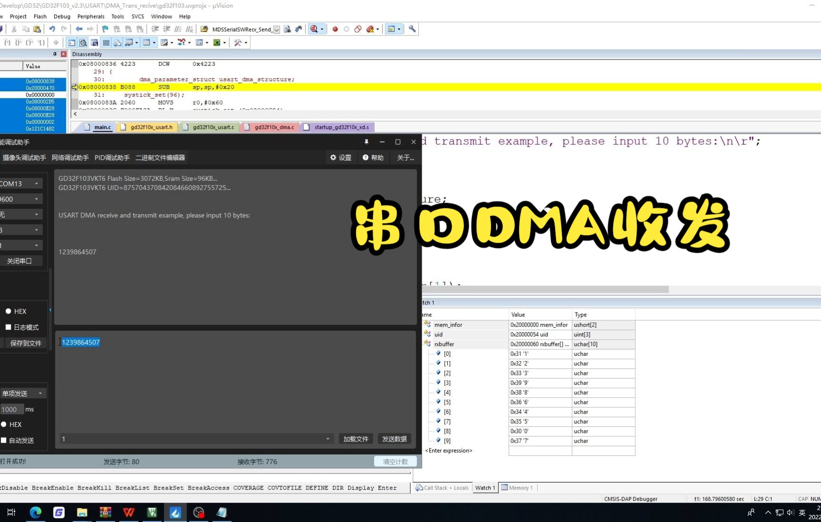Click the 发送数据 button
The image size is (821, 522).
[x=394, y=439]
